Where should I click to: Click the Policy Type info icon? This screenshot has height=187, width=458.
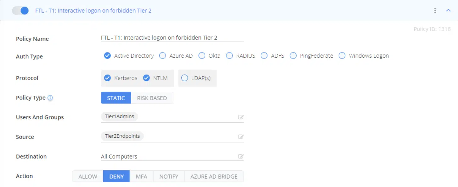[50, 98]
